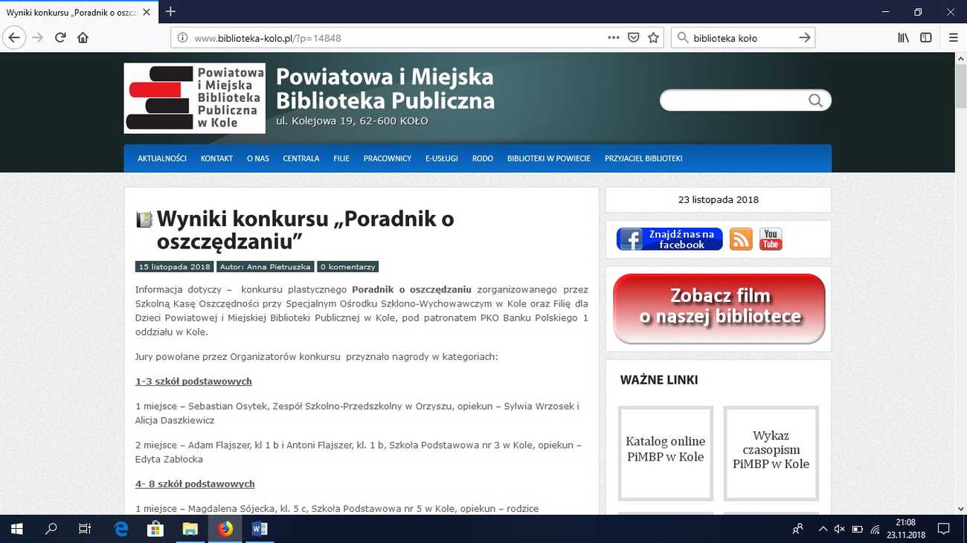Open a new browser tab
The image size is (967, 543).
coord(170,11)
